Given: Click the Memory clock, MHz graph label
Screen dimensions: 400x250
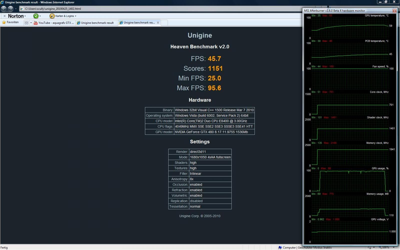Looking at the screenshot, I should tap(377, 143).
